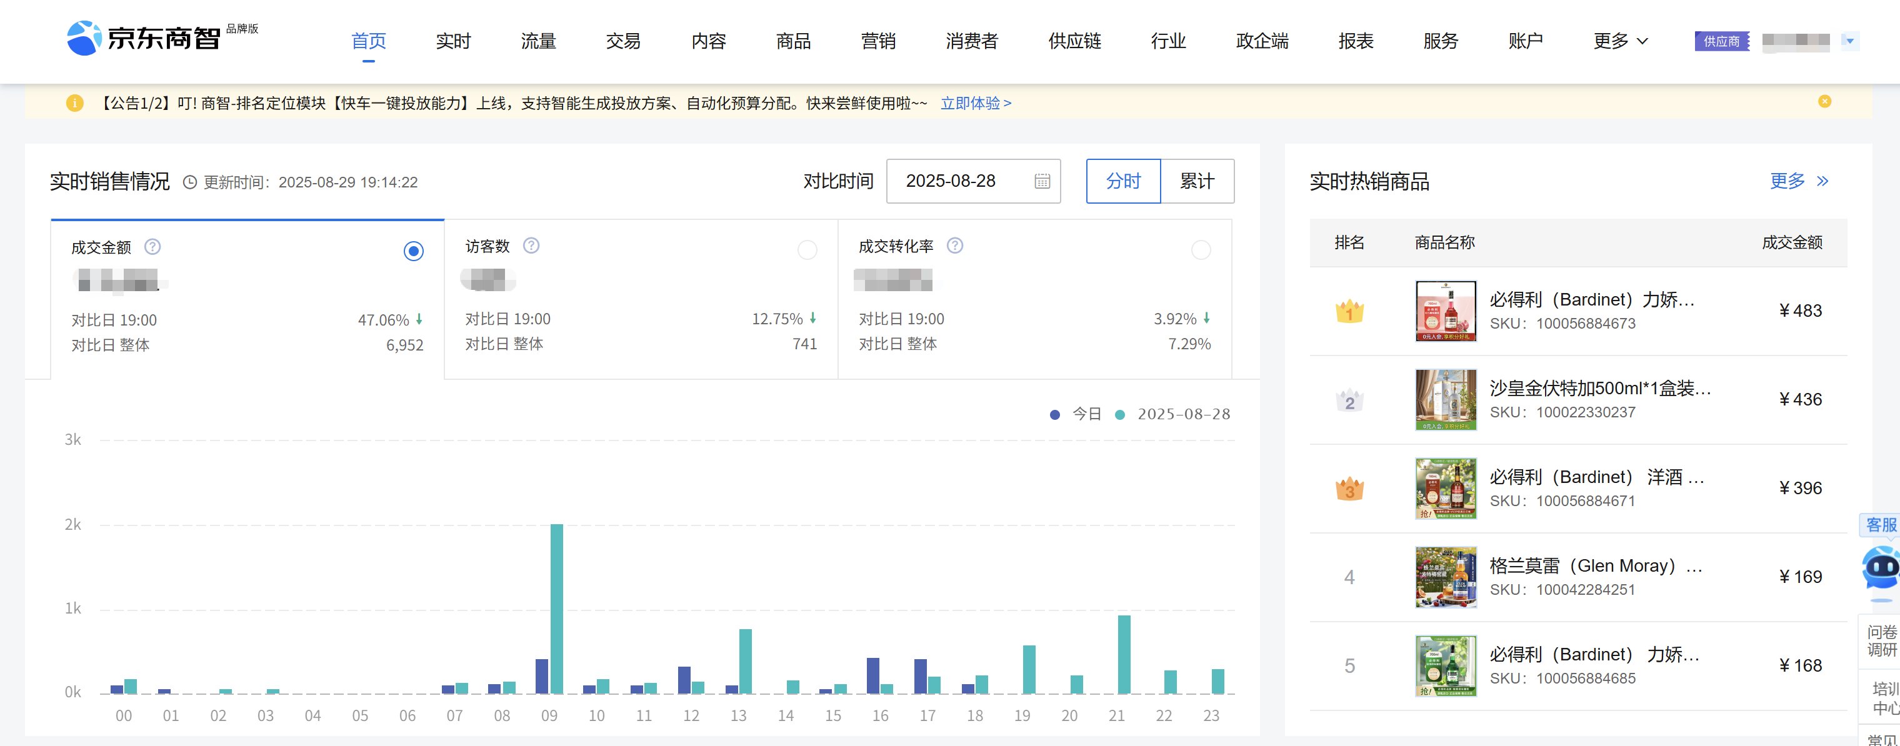Open the 政企端 navigation tab
The height and width of the screenshot is (746, 1900).
point(1262,41)
